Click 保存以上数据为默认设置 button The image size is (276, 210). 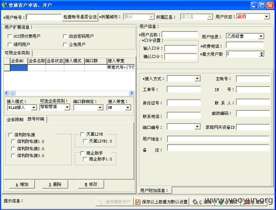(x=162, y=202)
